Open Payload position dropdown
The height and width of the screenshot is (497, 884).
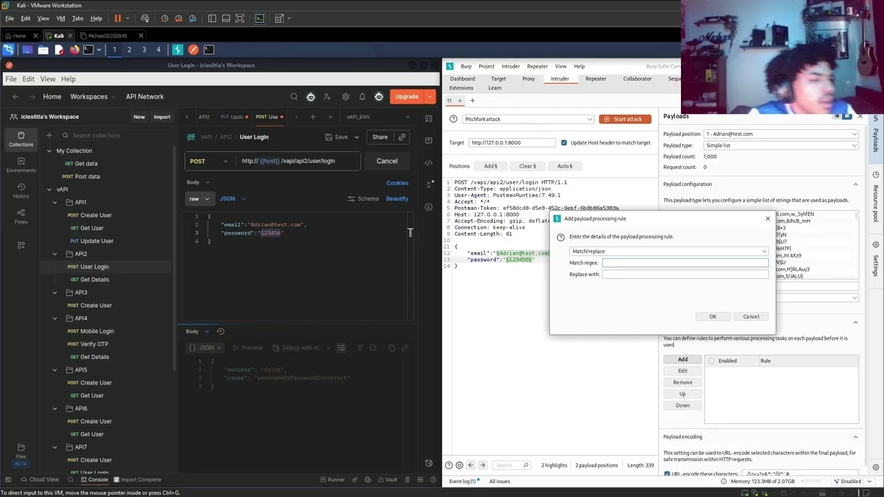pos(781,134)
